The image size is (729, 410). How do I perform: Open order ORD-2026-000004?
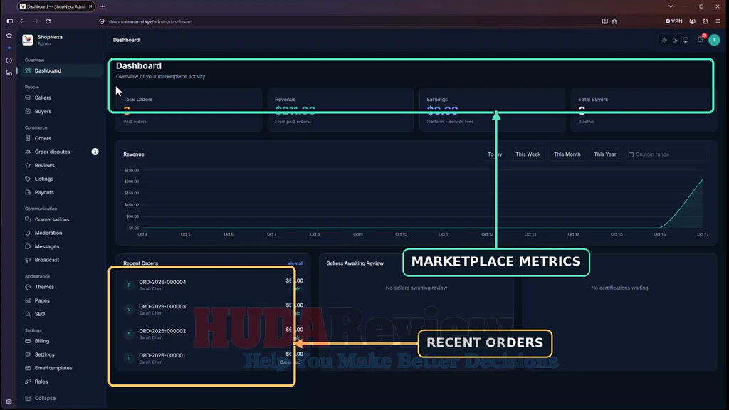tap(162, 282)
